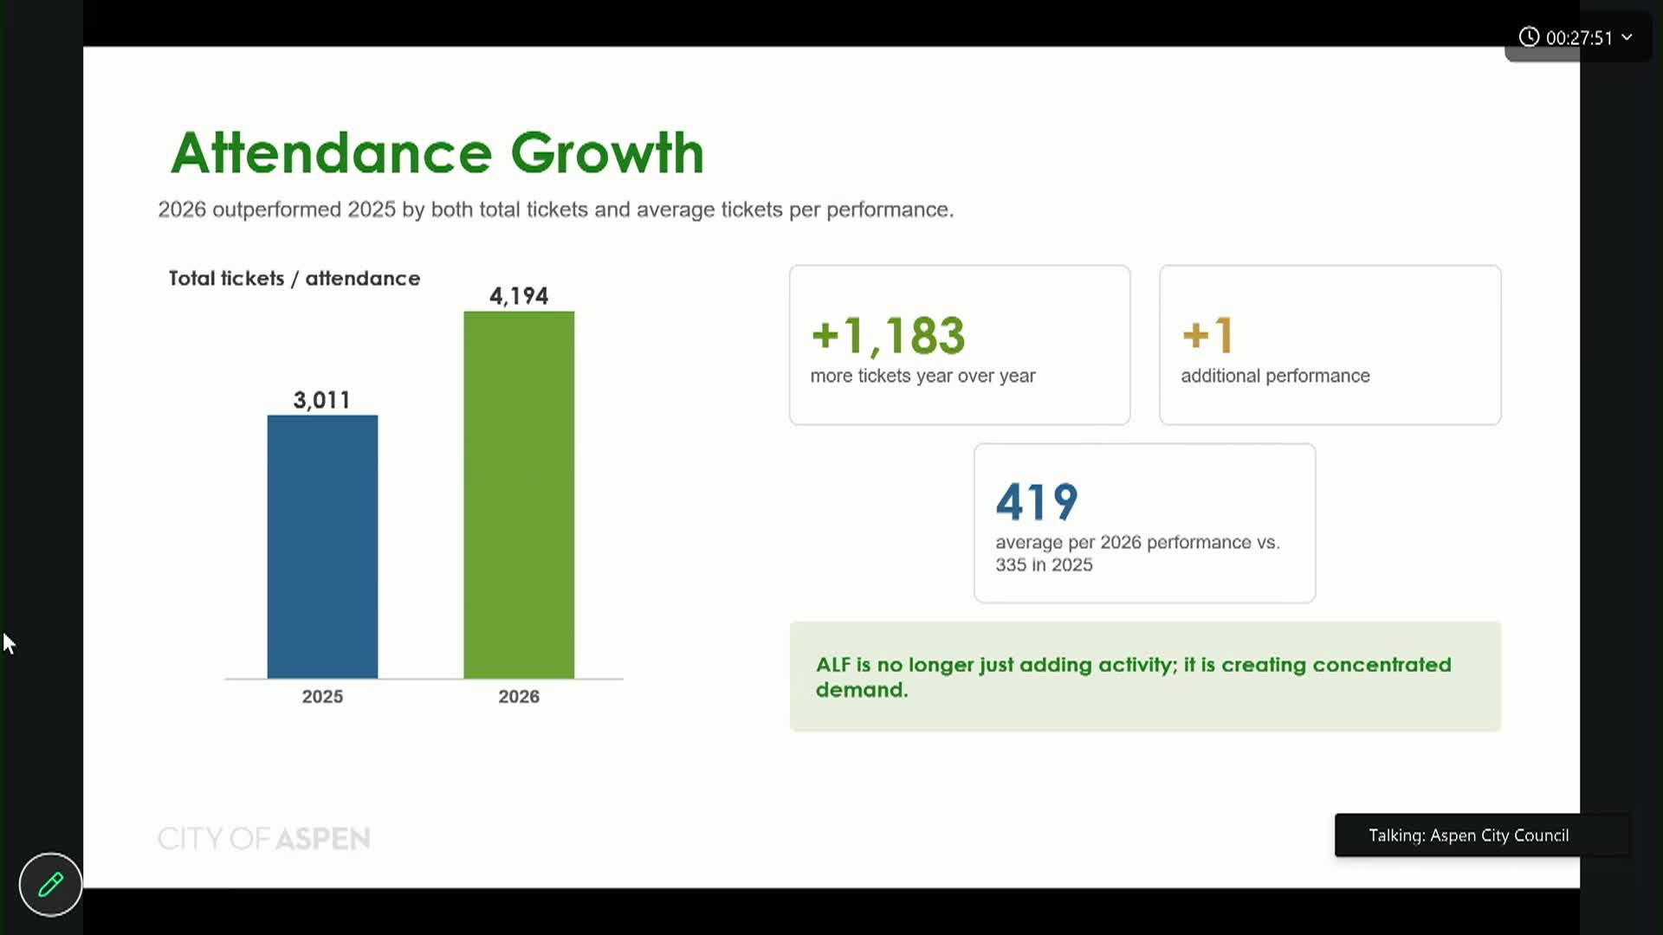This screenshot has width=1663, height=935.
Task: Click the 2026 axis label
Action: click(x=519, y=696)
